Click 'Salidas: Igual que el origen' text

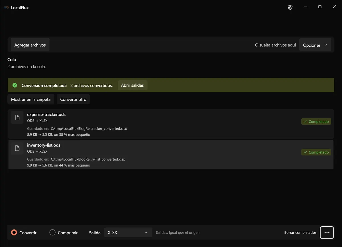click(178, 233)
